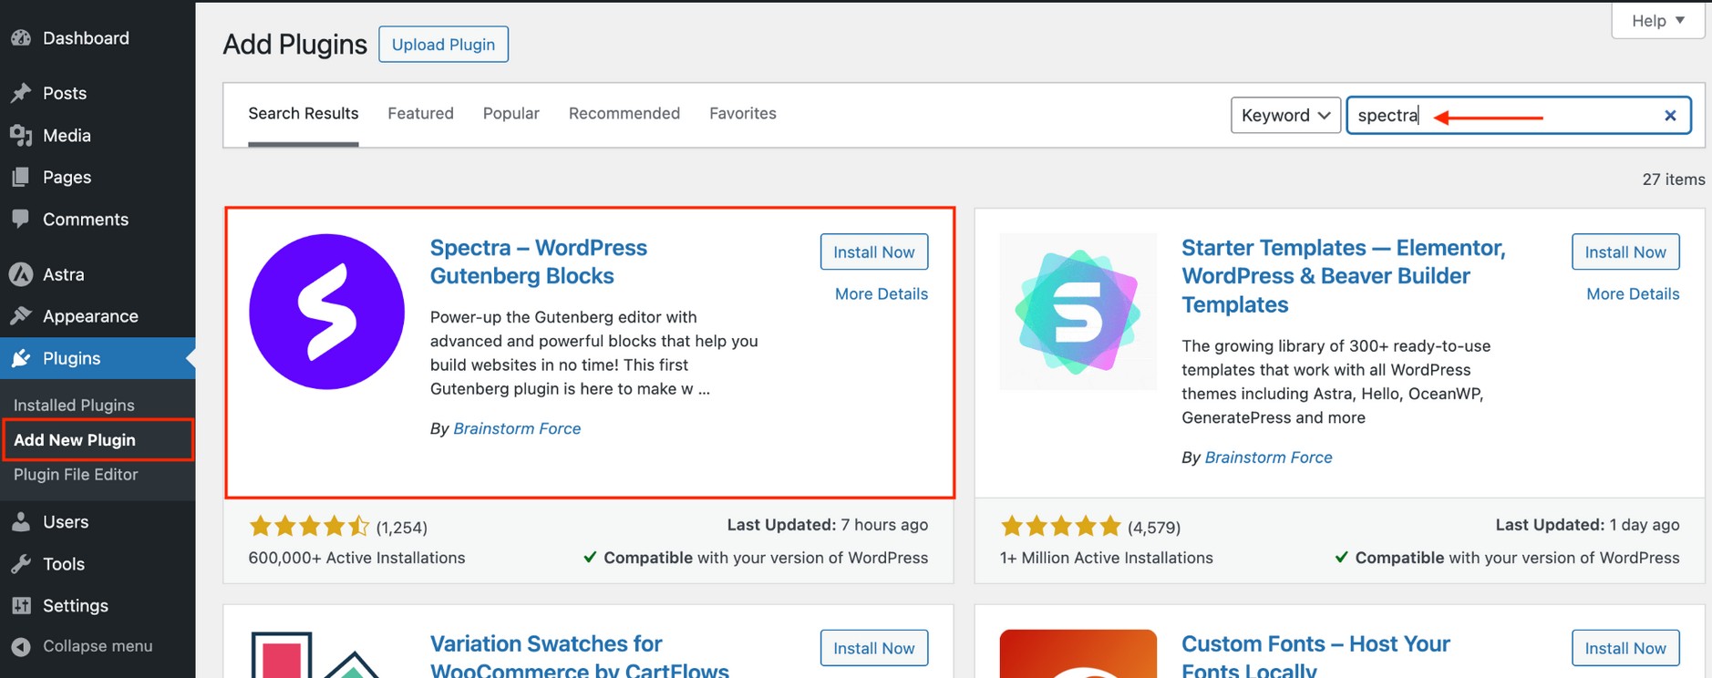Image resolution: width=1712 pixels, height=678 pixels.
Task: View More Details for Starter Templates
Action: click(1633, 294)
